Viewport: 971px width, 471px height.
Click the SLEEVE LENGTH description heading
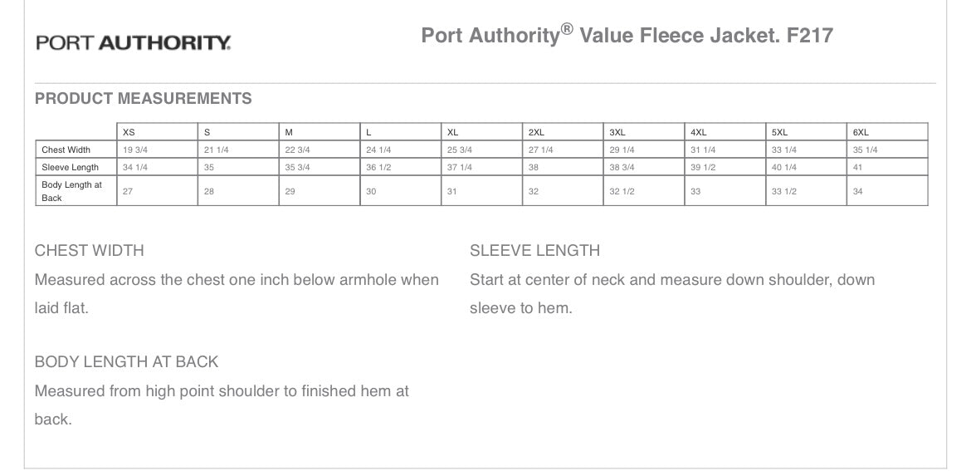(535, 250)
